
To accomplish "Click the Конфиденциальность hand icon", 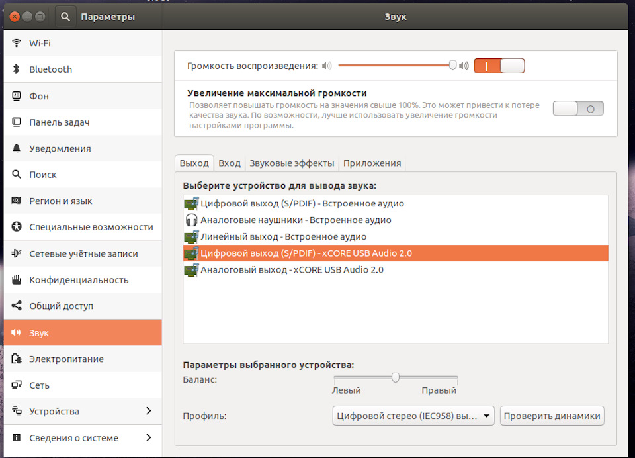I will [x=17, y=280].
